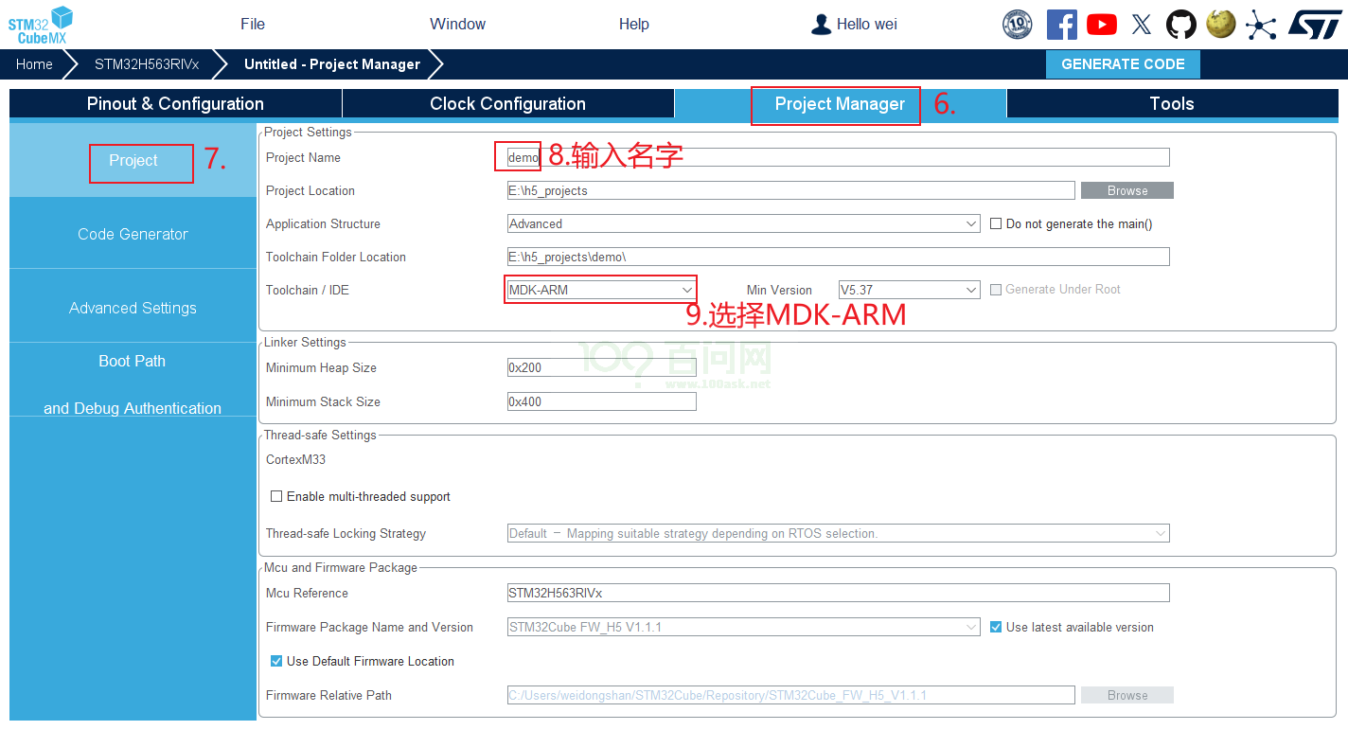Select the Project side section
This screenshot has width=1348, height=730.
coord(133,161)
